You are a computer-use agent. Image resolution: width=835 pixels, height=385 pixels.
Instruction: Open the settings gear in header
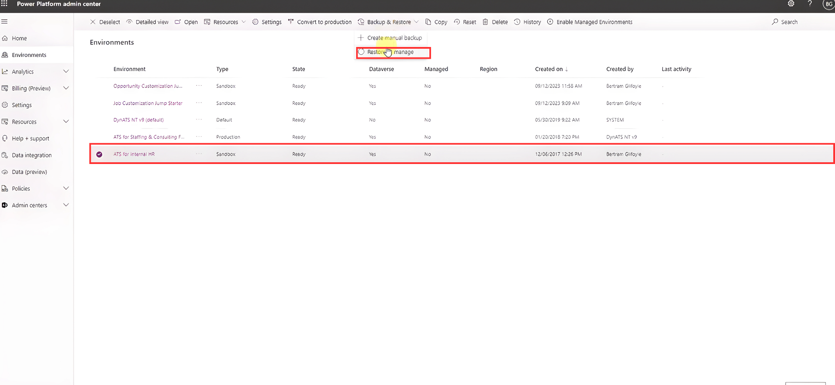click(791, 4)
